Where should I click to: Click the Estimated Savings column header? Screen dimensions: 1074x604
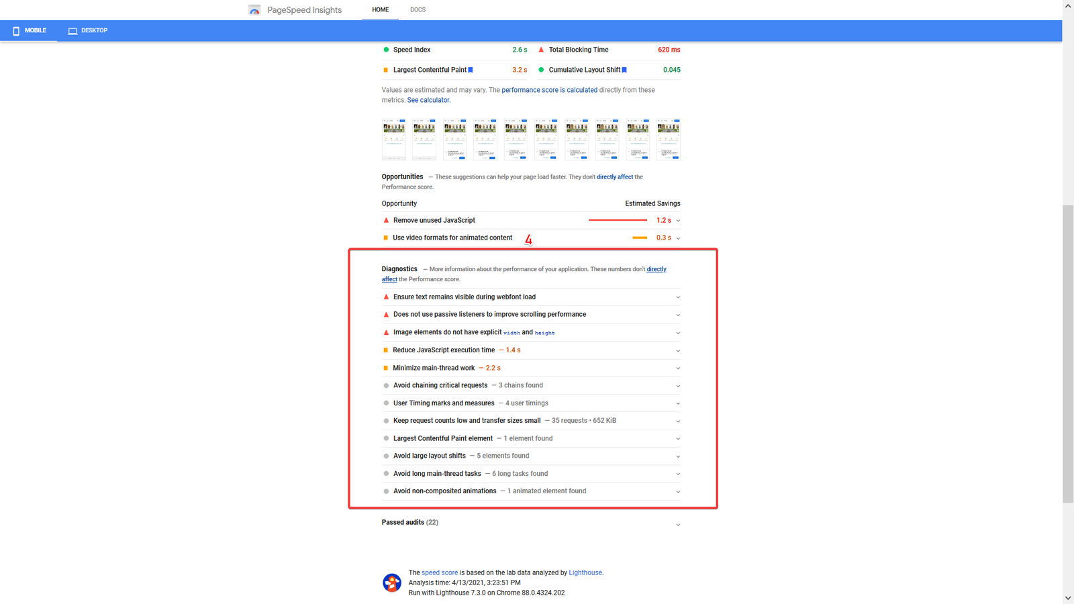click(652, 203)
